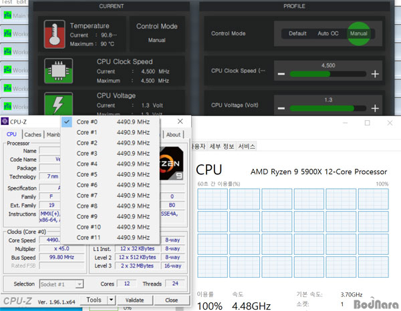
Task: Choose Core #1 from core list
Action: coord(110,132)
